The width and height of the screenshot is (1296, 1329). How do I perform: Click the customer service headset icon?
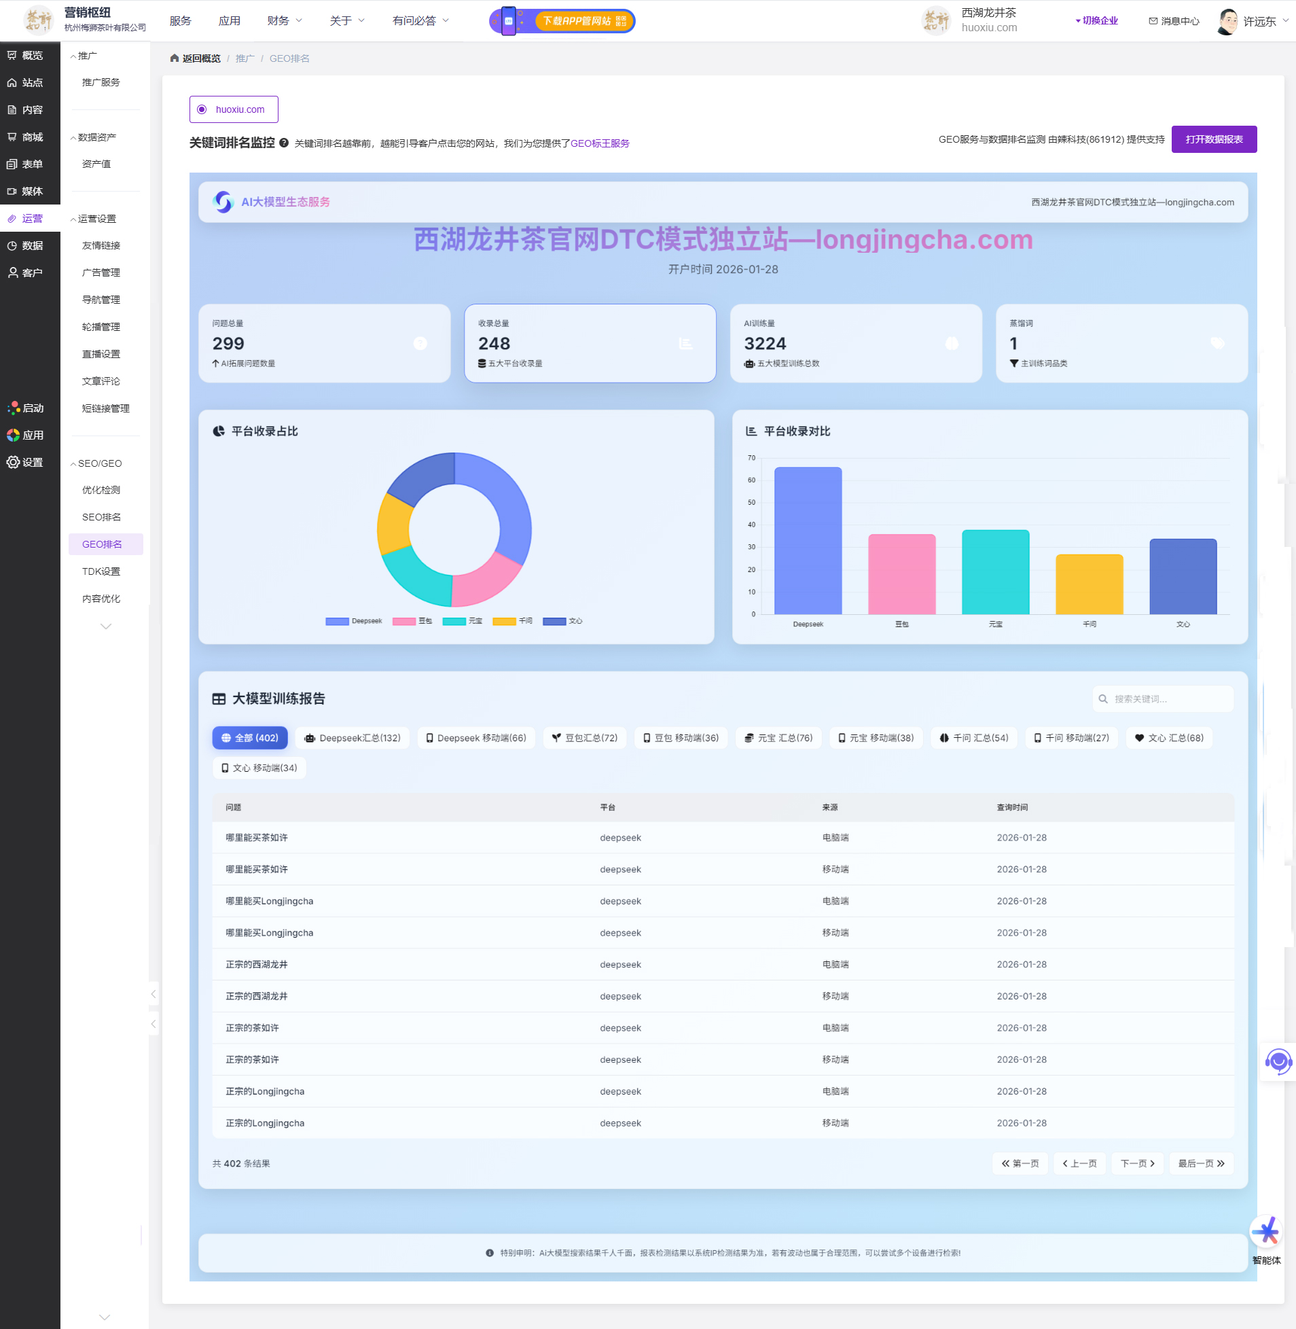point(1278,1061)
